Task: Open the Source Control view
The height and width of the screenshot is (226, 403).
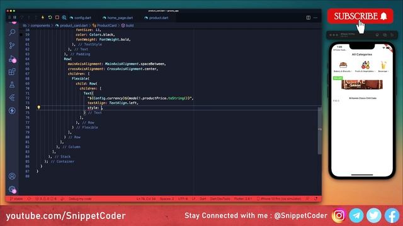Action: (12, 46)
